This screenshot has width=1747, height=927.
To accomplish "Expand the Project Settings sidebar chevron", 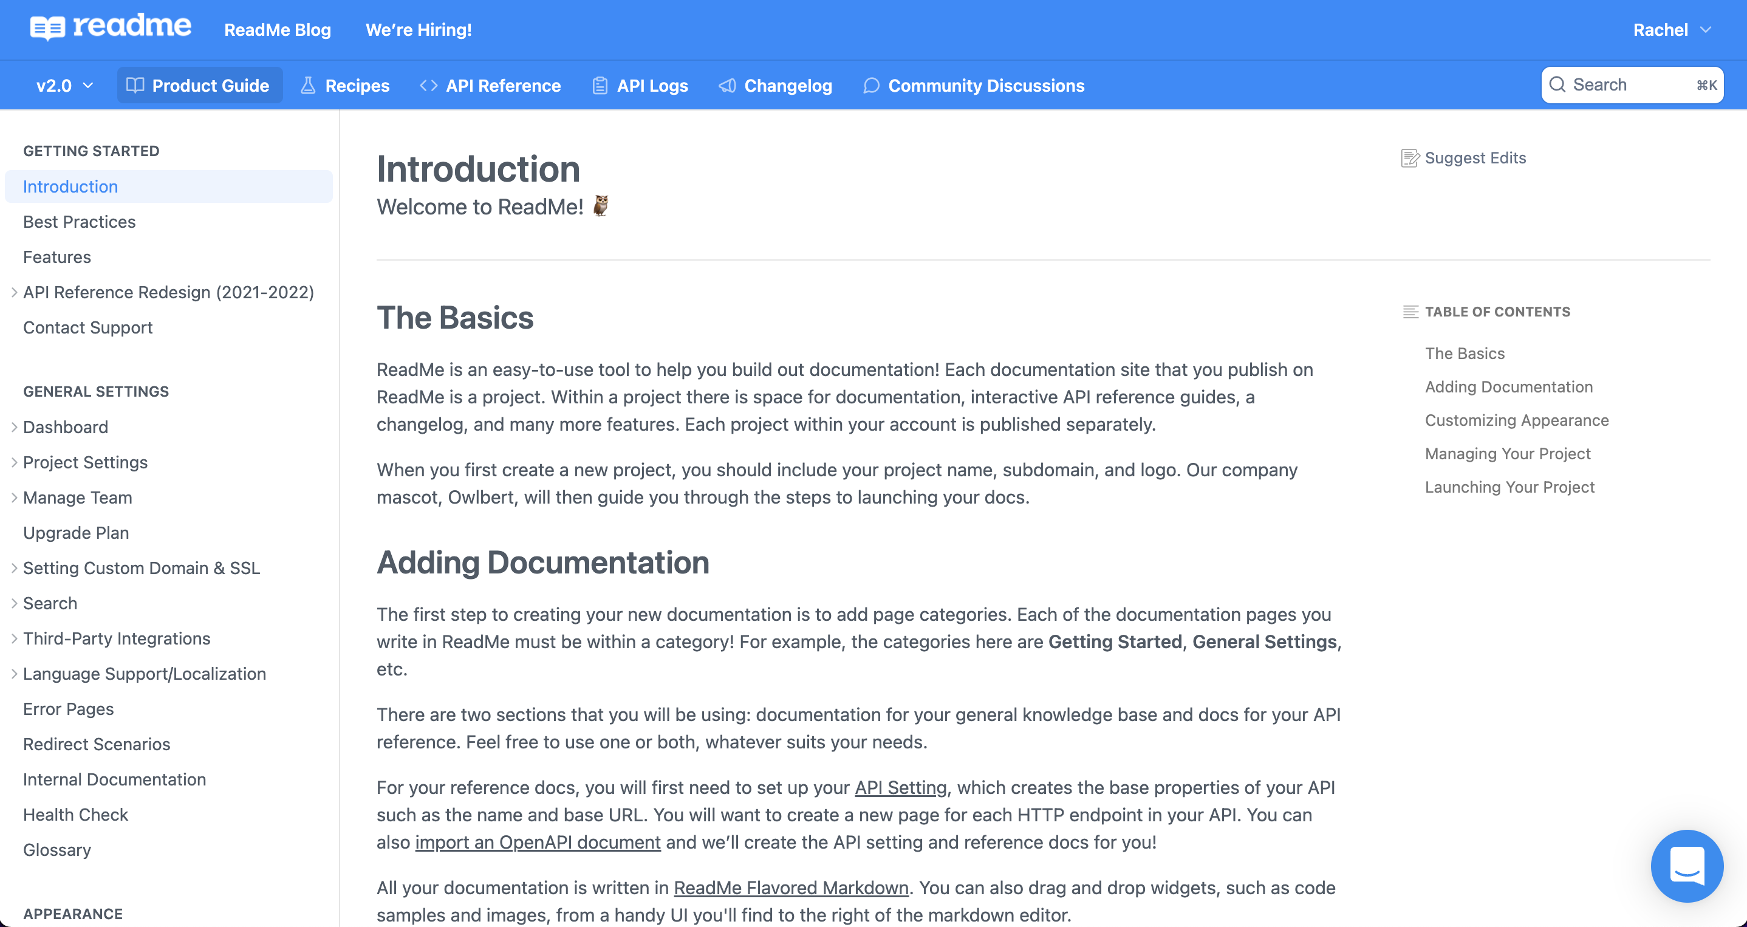I will [x=14, y=462].
